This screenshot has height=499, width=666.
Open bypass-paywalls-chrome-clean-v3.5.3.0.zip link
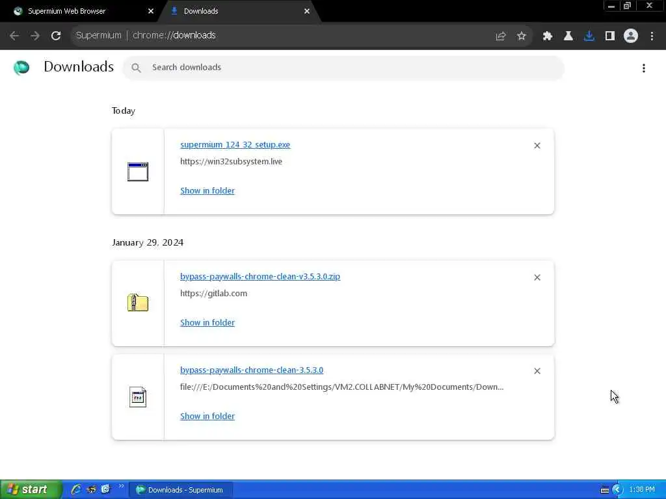coord(260,277)
